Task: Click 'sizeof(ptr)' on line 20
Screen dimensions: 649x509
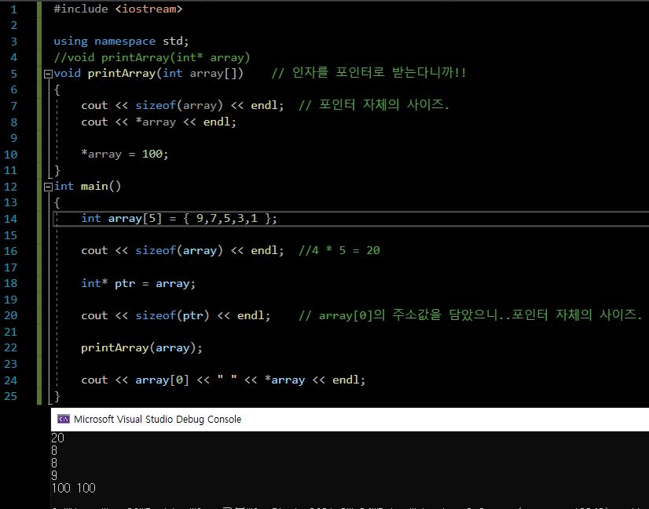Action: point(172,315)
